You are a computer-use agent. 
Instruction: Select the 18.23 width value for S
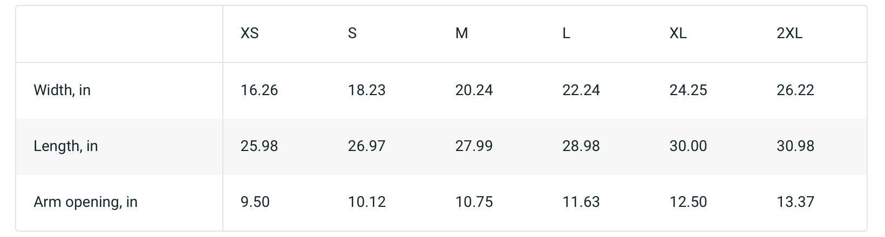click(x=367, y=90)
